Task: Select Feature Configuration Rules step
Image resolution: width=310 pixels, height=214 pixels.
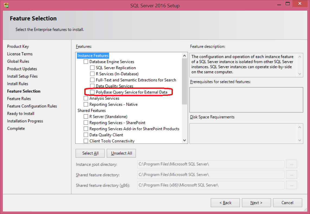Action: pyautogui.click(x=32, y=106)
